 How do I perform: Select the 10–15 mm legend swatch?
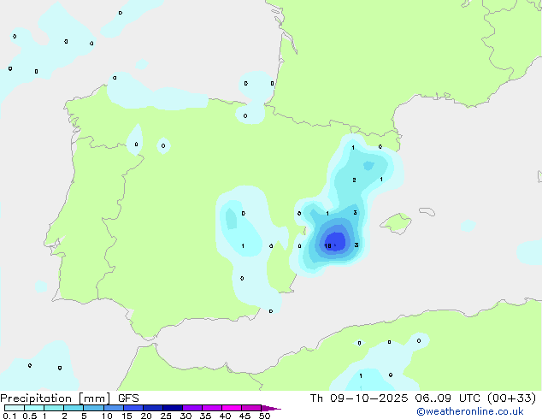click(x=114, y=408)
